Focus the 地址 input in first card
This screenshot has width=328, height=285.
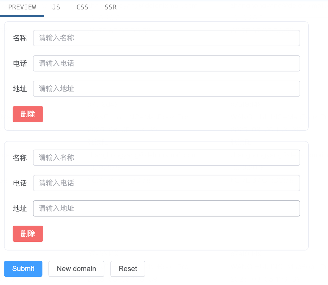click(167, 89)
